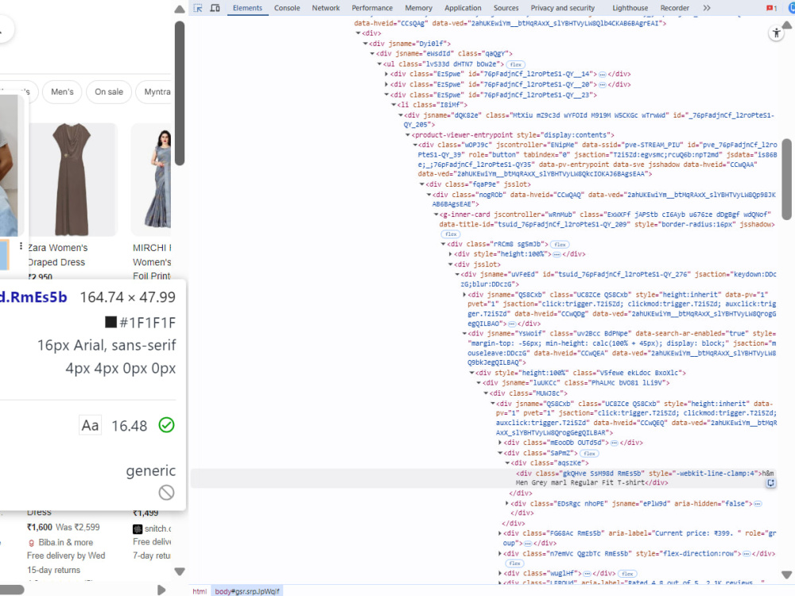Click the Biba.in merchant icon

tap(32, 543)
